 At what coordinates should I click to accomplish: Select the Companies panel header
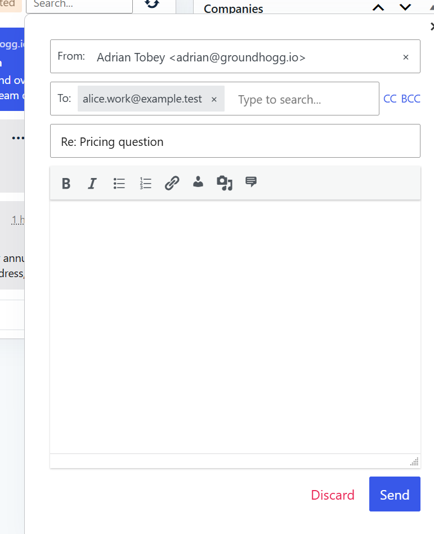point(234,8)
